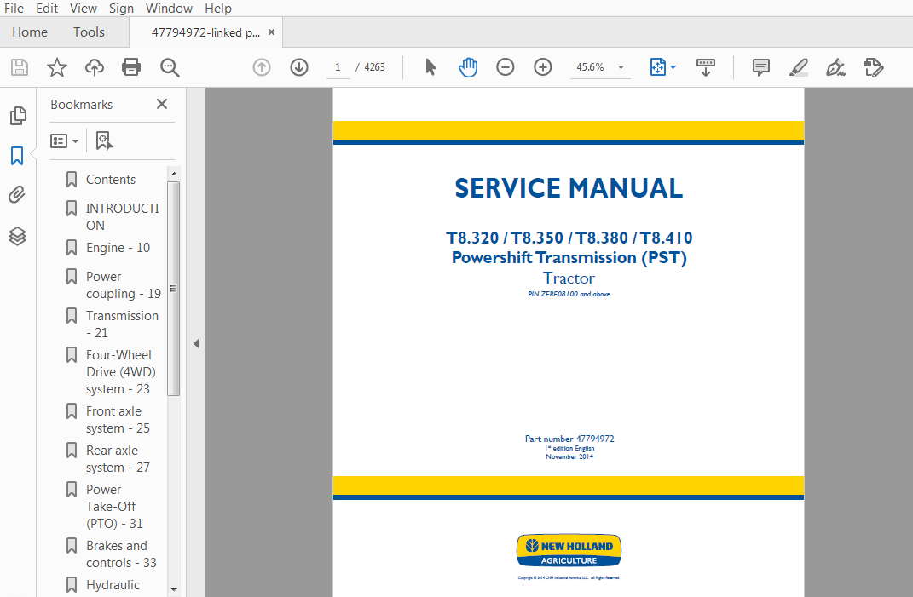Go to next page arrow
Viewport: 913px width, 597px height.
coord(298,67)
